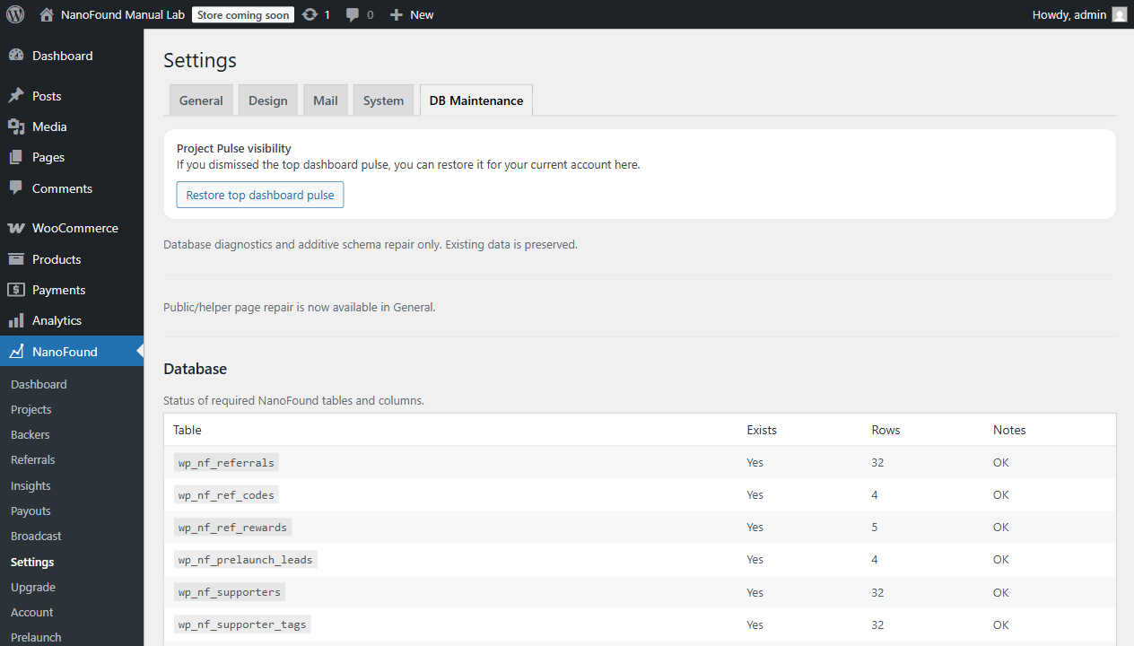Select the DB Maintenance tab

tap(476, 100)
